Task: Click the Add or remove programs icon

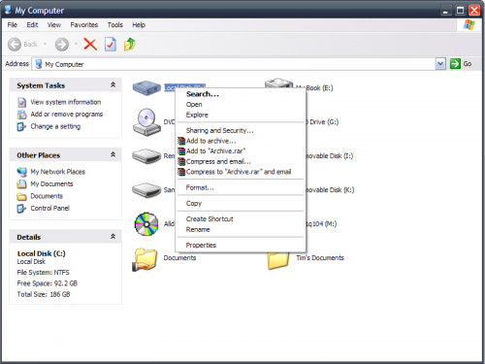Action: pyautogui.click(x=21, y=115)
